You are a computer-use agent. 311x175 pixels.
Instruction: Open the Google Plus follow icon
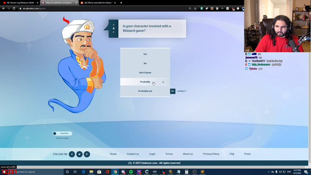pos(86,154)
